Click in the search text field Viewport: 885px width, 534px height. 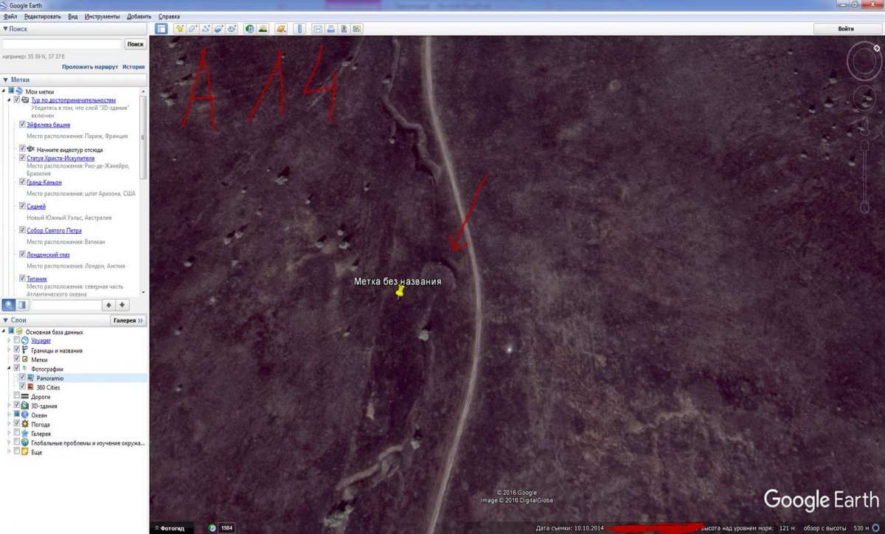pyautogui.click(x=62, y=44)
